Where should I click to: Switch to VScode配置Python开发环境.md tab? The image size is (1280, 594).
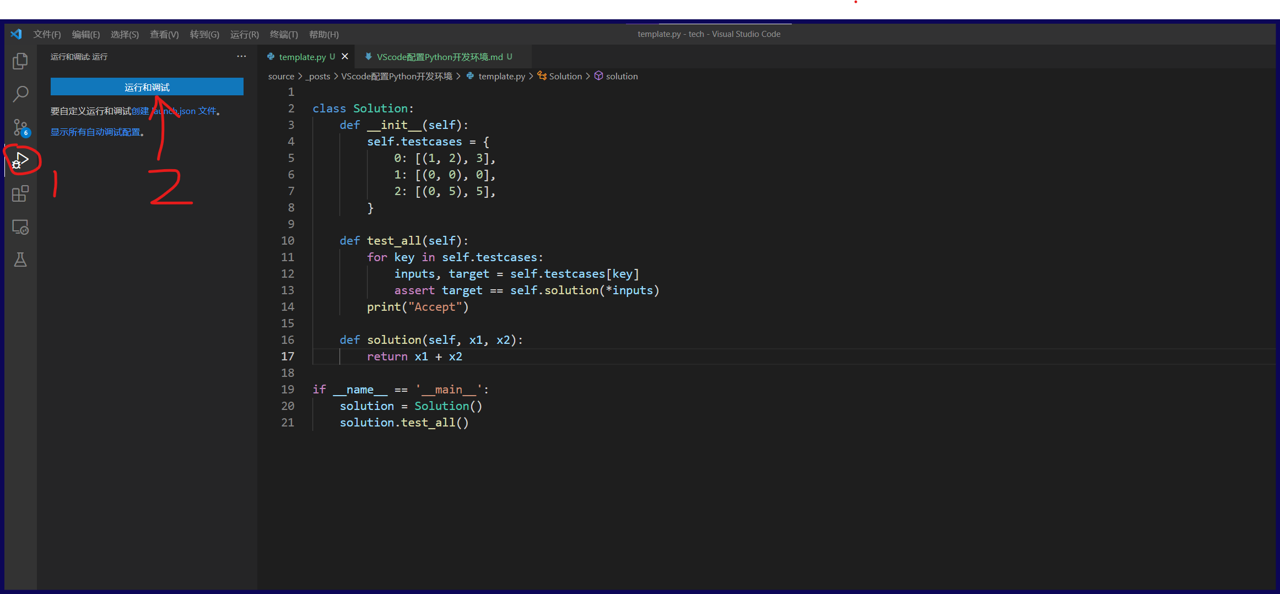439,57
